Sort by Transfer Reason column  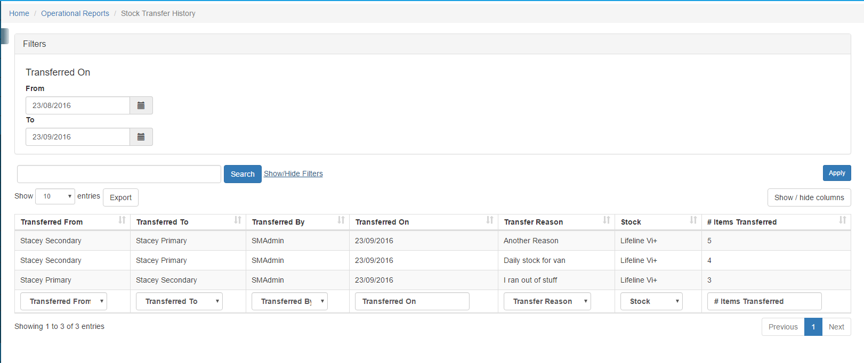coord(556,222)
